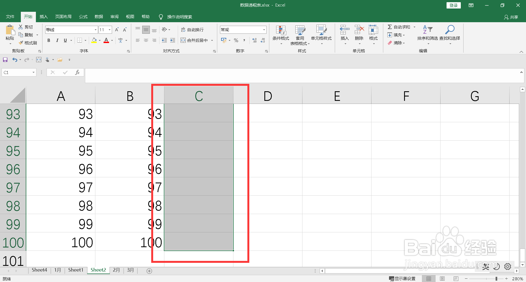Switch to Page Layout view in status bar

(442, 278)
